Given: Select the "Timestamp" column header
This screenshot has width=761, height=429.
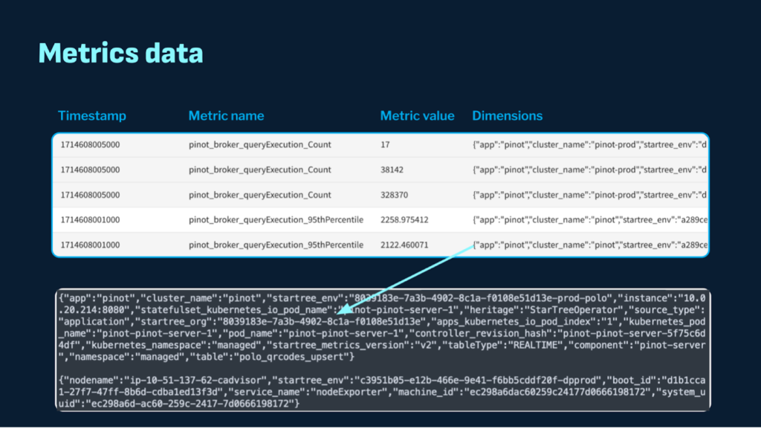Looking at the screenshot, I should [91, 115].
